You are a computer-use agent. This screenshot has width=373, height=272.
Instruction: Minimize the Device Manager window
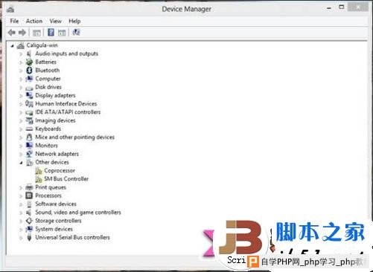[329, 8]
